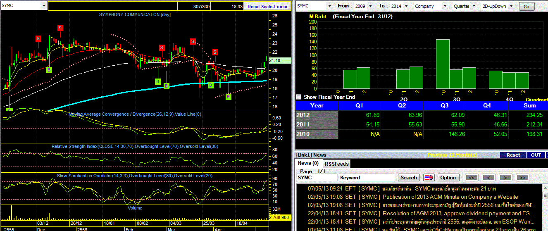The image size is (548, 231).
Task: Click the Q3 column header
Action: (444, 105)
